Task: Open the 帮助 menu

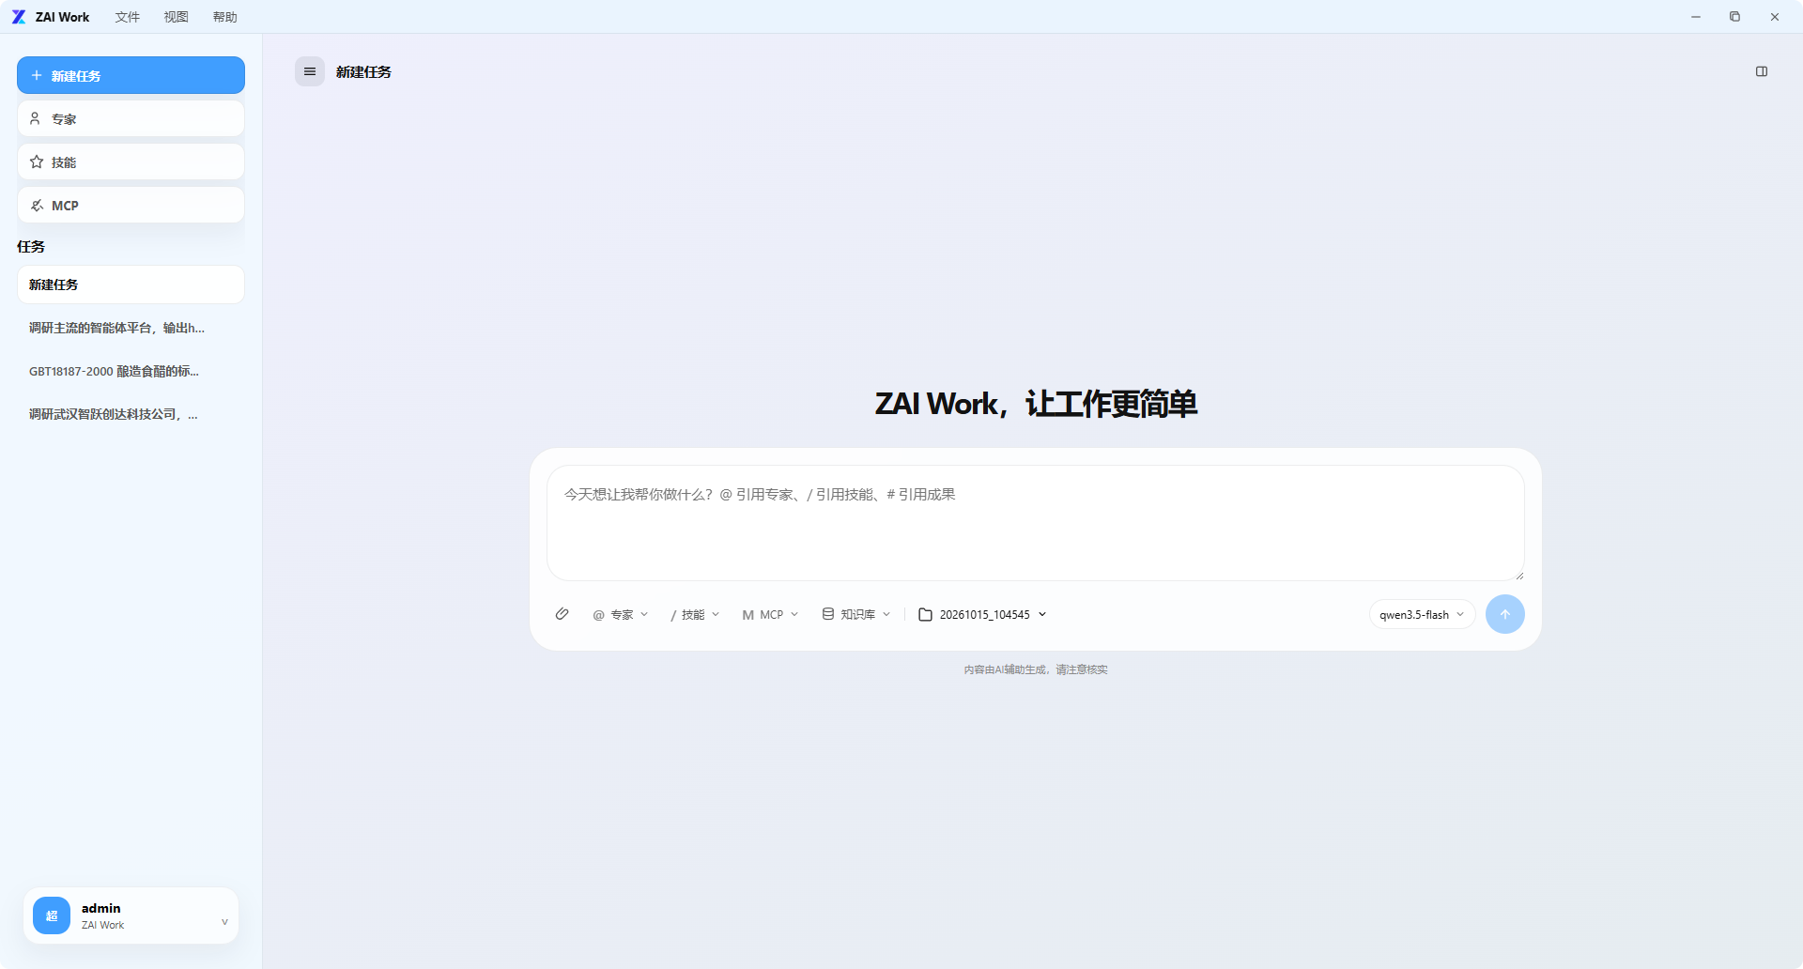Action: pyautogui.click(x=225, y=17)
